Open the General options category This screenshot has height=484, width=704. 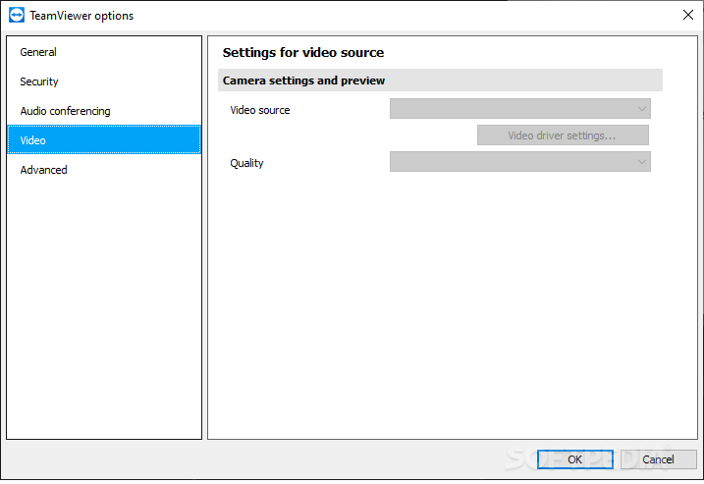104,52
